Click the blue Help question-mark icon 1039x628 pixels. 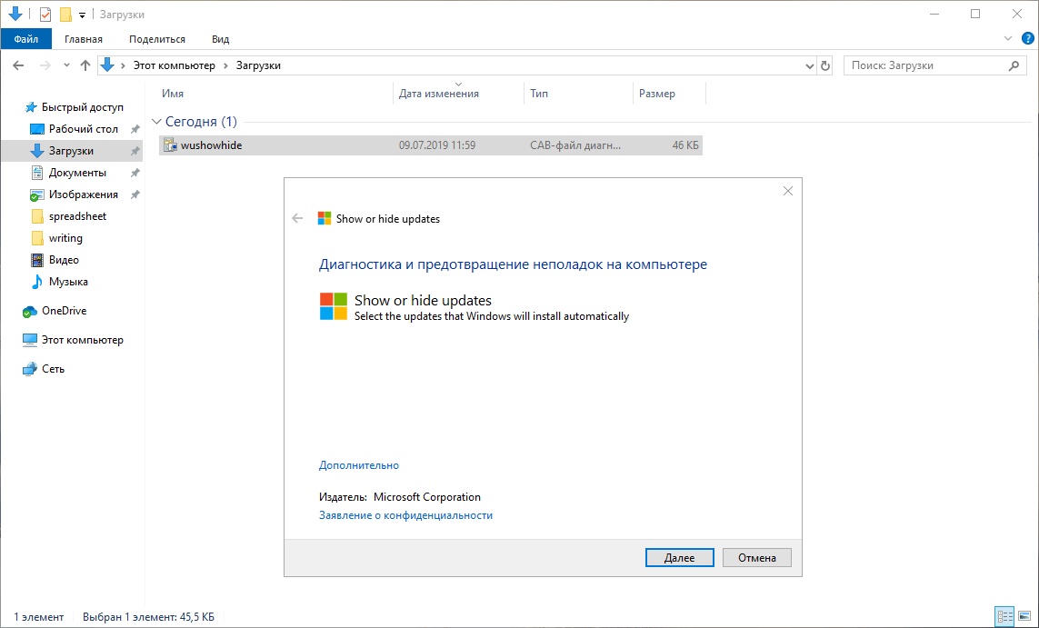[x=1028, y=38]
